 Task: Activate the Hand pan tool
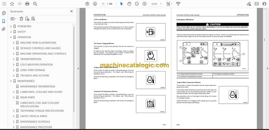(129, 4)
